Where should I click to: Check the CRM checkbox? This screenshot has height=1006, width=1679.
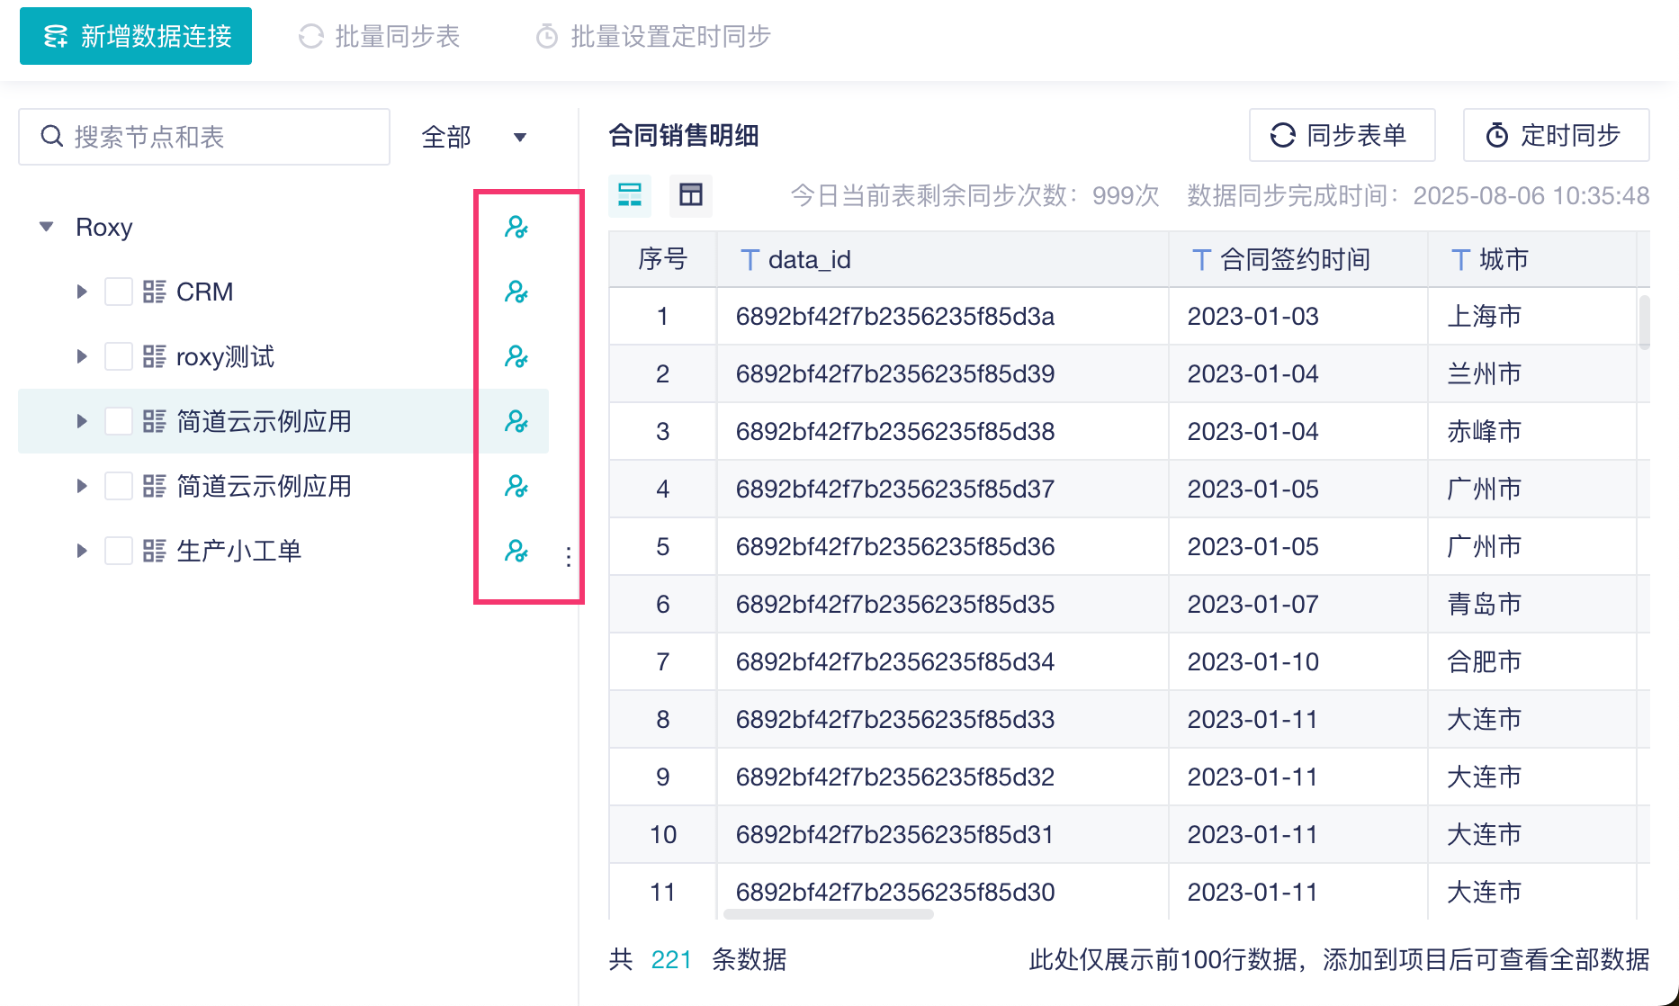pos(119,292)
